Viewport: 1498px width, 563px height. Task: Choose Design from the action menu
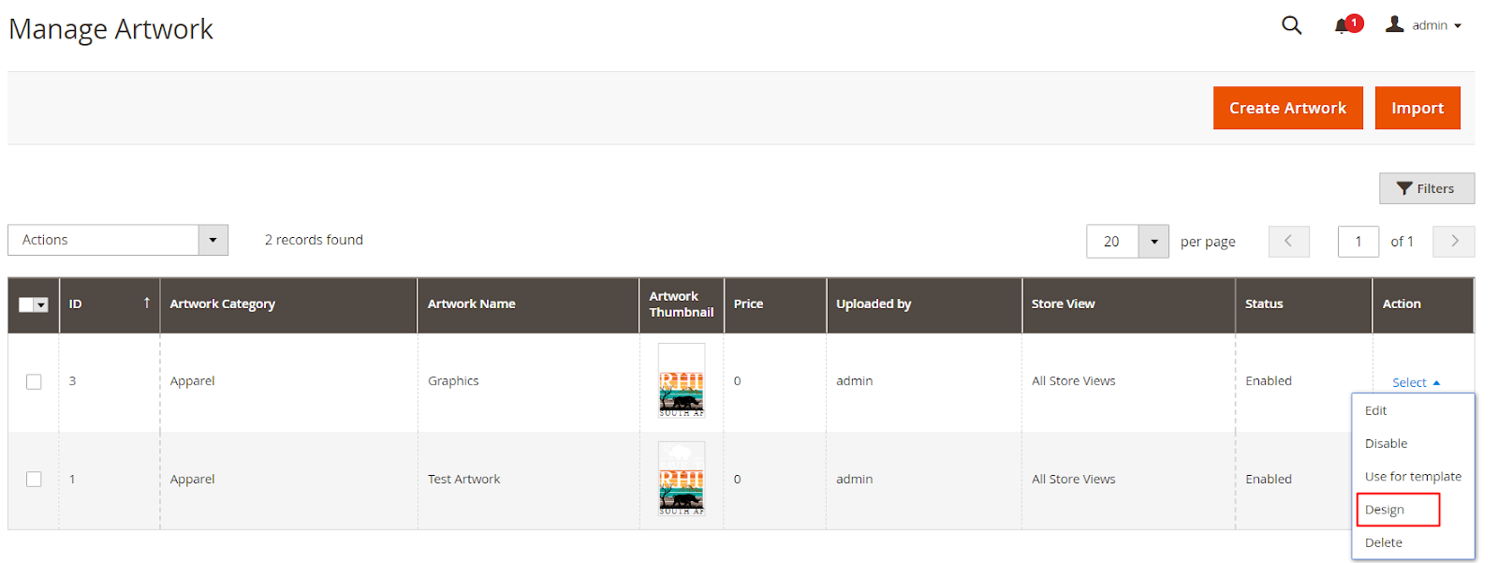pos(1385,510)
